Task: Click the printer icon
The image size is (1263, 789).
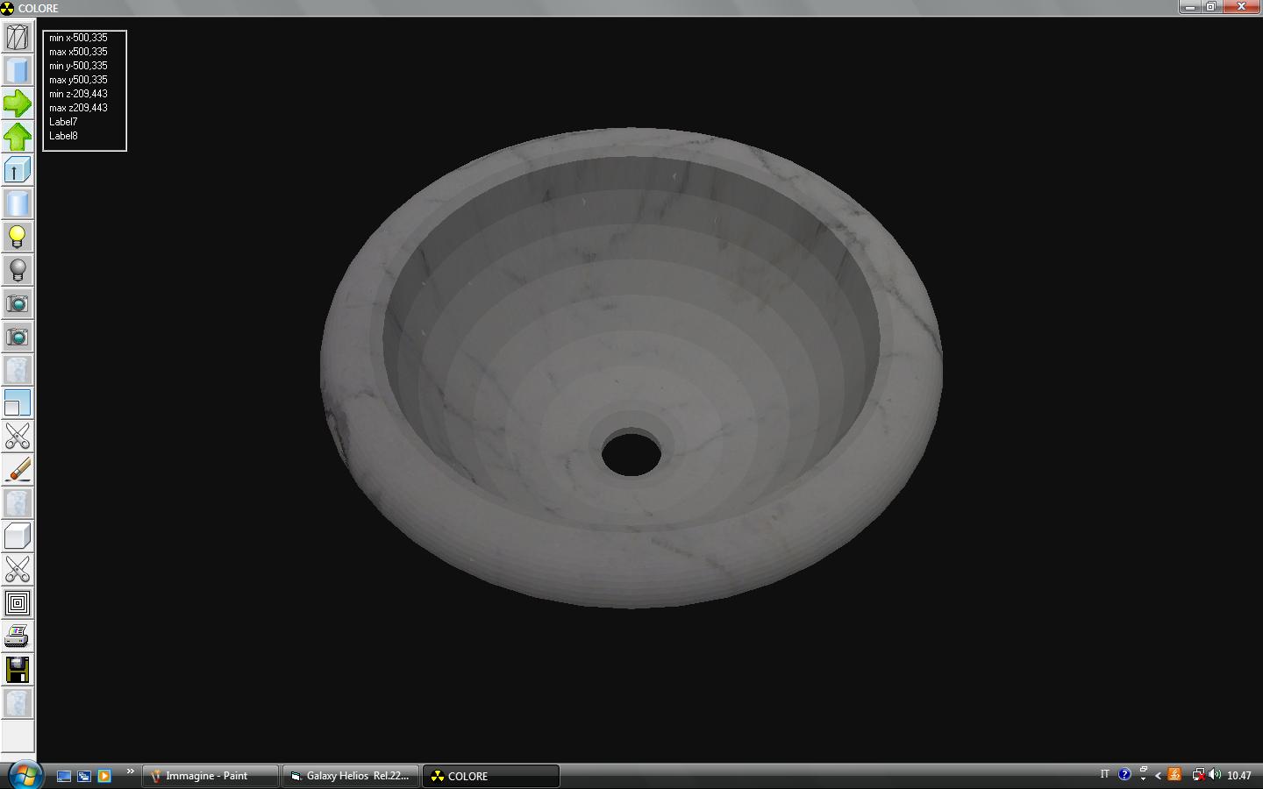Action: click(x=18, y=636)
